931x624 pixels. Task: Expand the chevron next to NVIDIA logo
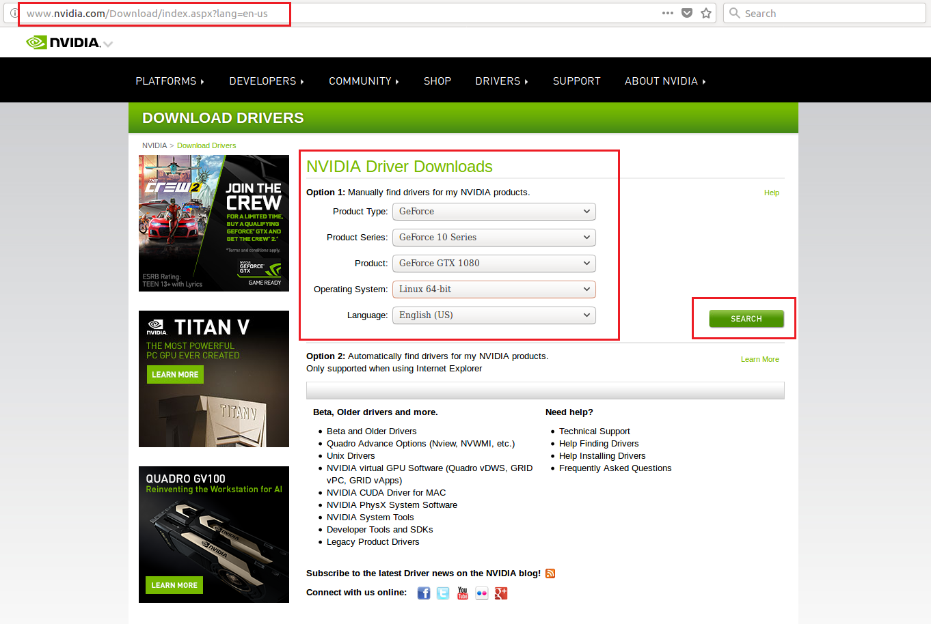tap(108, 44)
